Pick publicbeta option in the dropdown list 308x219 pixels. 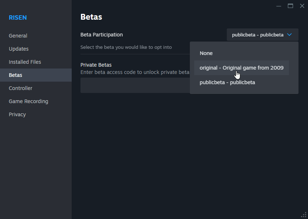(227, 82)
